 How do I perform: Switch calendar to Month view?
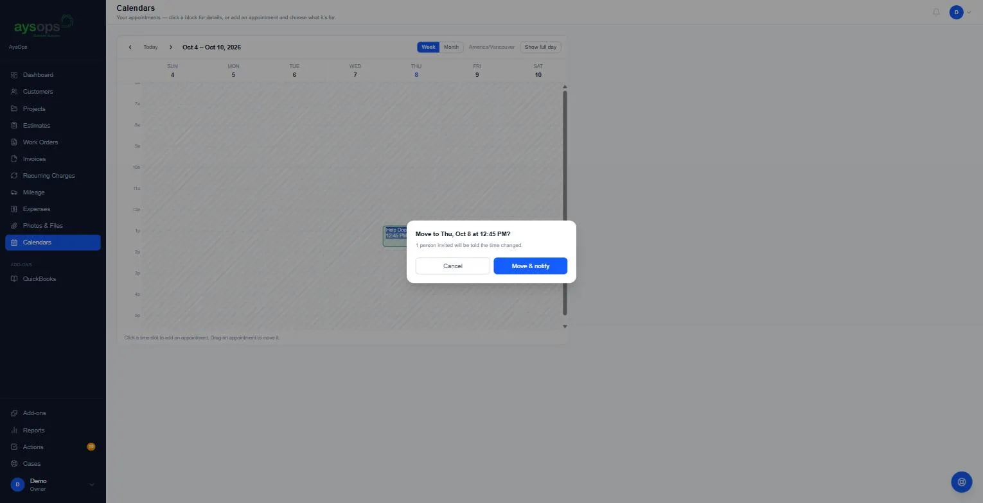tap(451, 47)
